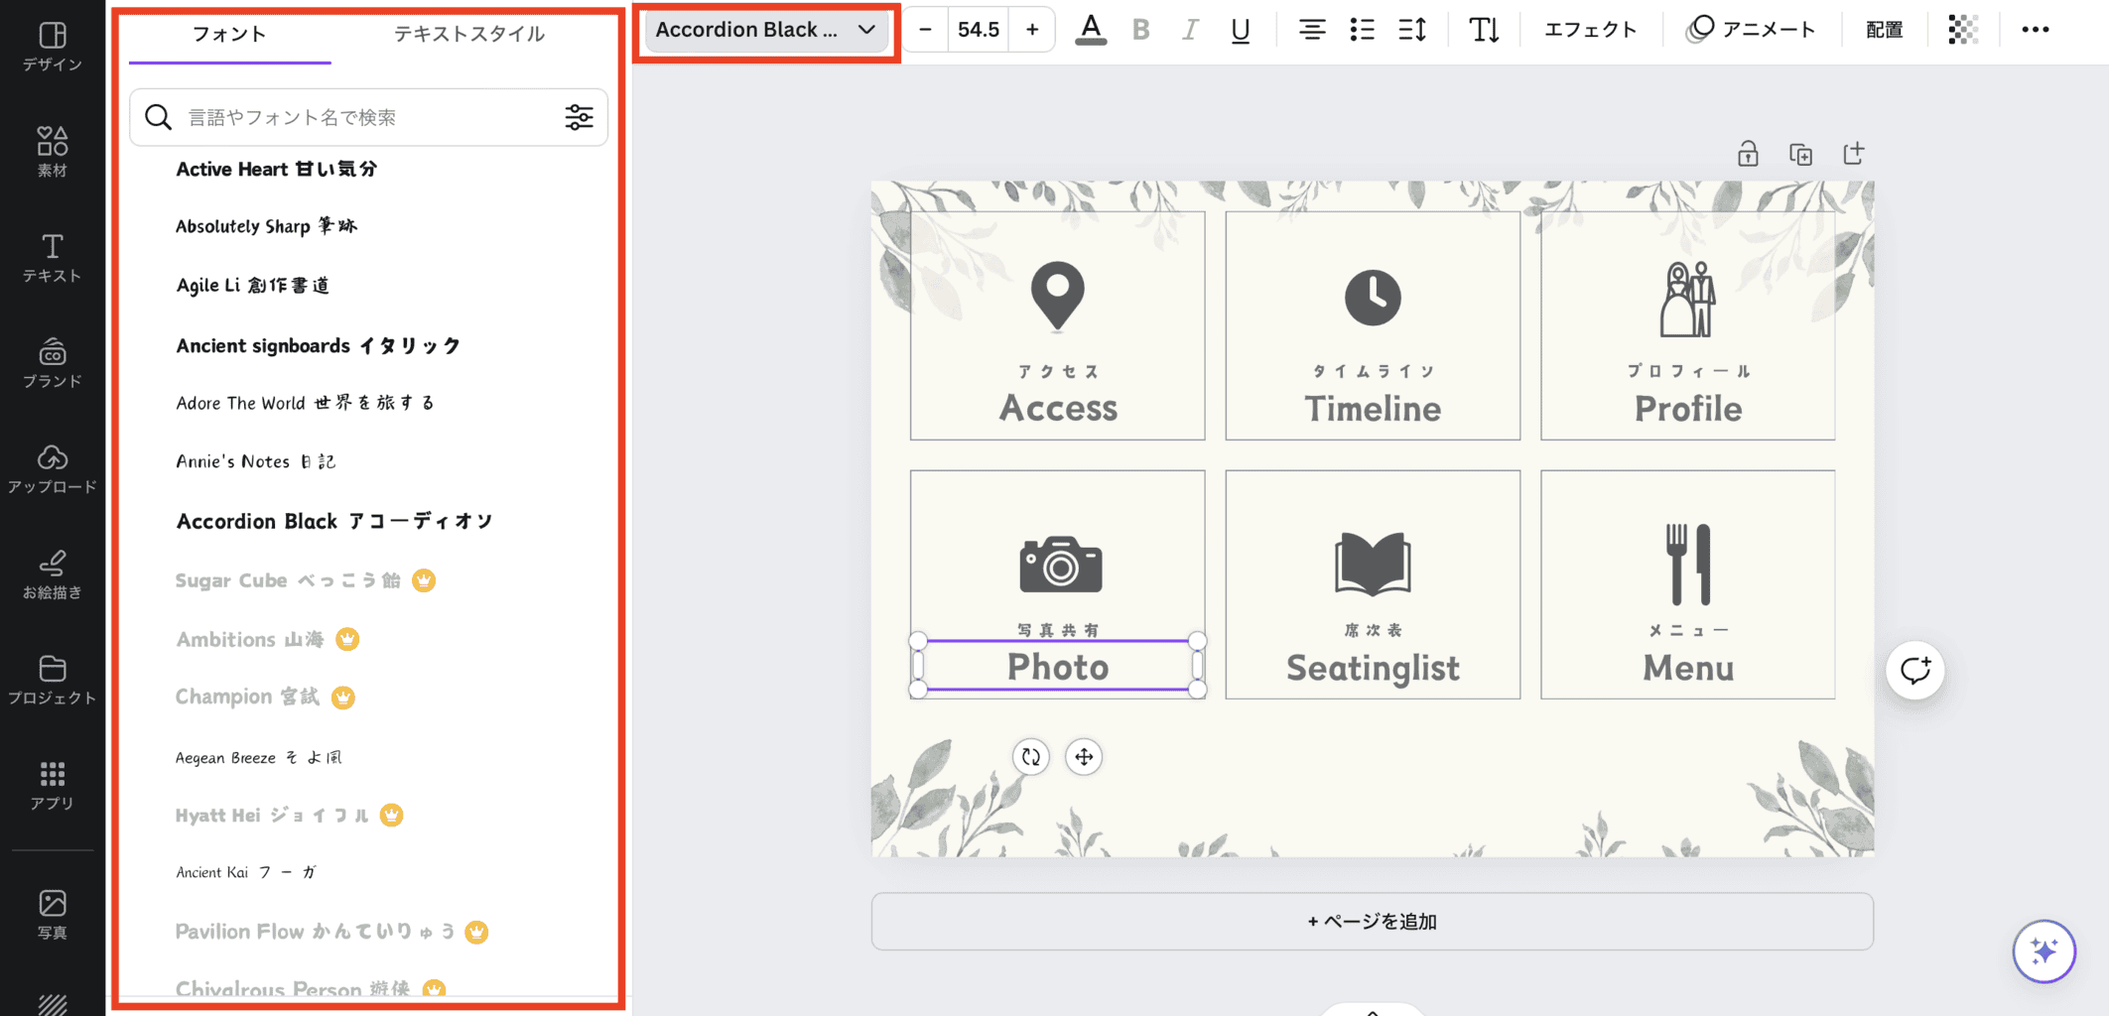Click the ページを追加 button
Image resolution: width=2109 pixels, height=1016 pixels.
pos(1372,921)
